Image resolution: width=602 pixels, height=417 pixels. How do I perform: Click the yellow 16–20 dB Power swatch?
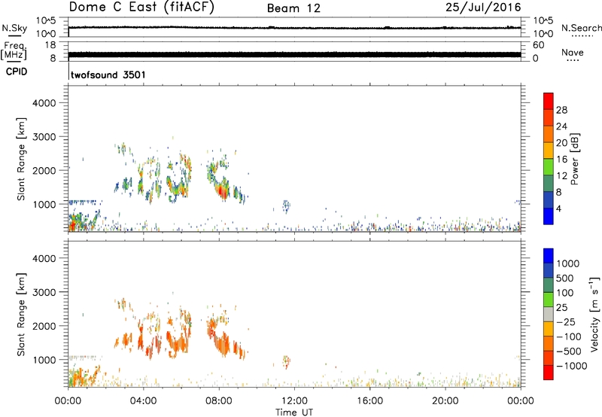549,151
